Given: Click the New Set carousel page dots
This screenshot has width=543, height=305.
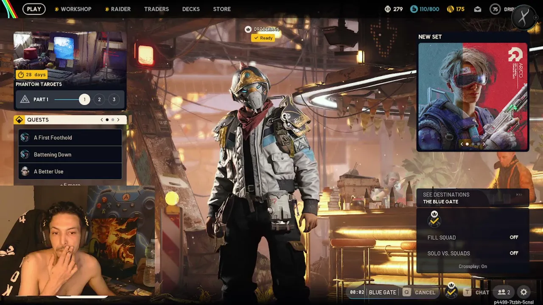Looking at the screenshot, I should pyautogui.click(x=473, y=144).
